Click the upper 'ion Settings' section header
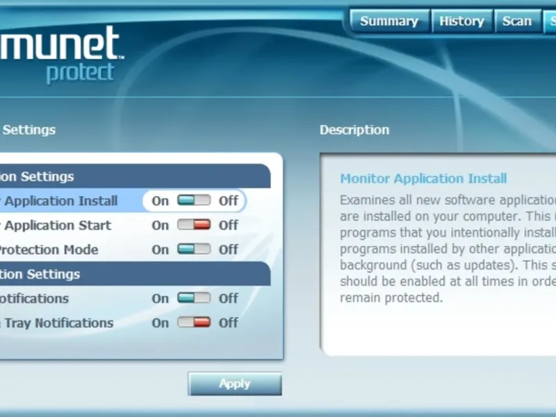Image resolution: width=556 pixels, height=417 pixels. click(135, 177)
